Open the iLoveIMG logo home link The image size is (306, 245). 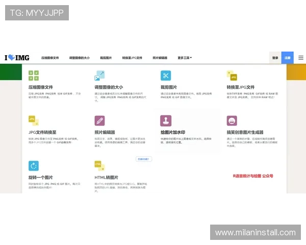(17, 58)
